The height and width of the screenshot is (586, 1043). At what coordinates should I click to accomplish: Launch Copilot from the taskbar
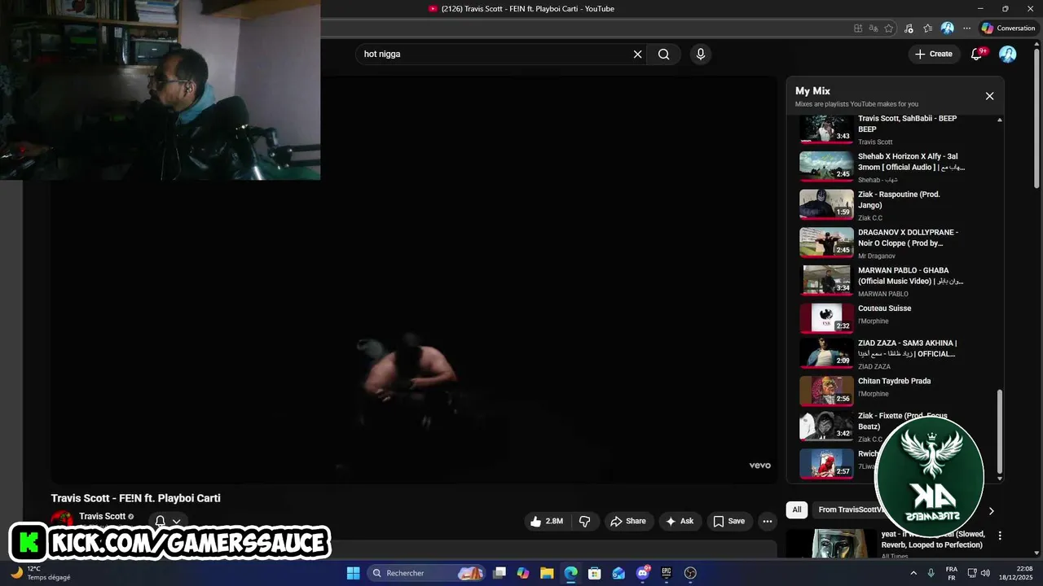[x=523, y=573]
